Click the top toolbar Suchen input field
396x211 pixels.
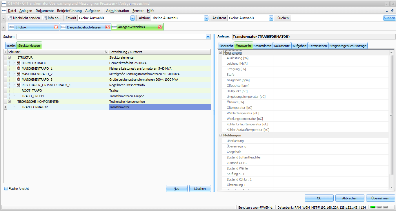click(337, 18)
